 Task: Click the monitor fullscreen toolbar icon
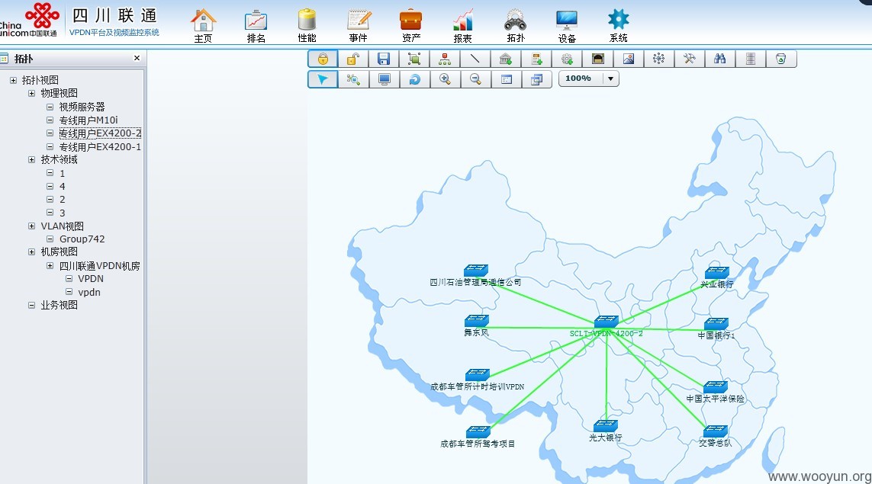click(x=384, y=79)
